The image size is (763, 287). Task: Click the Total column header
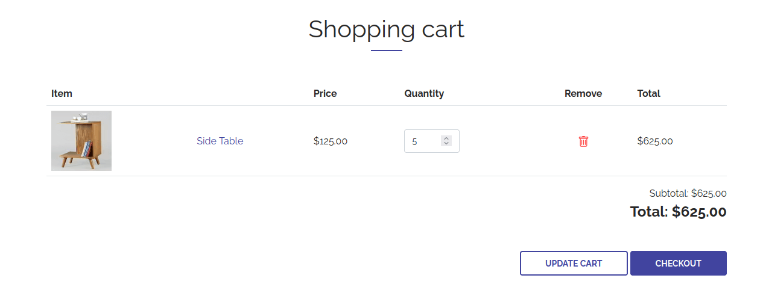[649, 93]
